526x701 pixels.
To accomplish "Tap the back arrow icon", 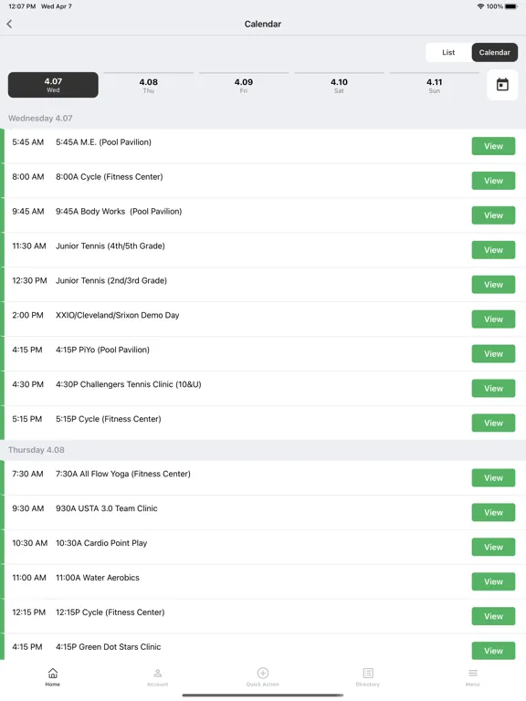I will [9, 24].
